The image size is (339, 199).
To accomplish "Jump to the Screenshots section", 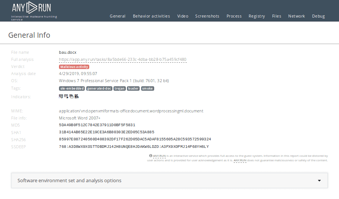I will (x=207, y=16).
